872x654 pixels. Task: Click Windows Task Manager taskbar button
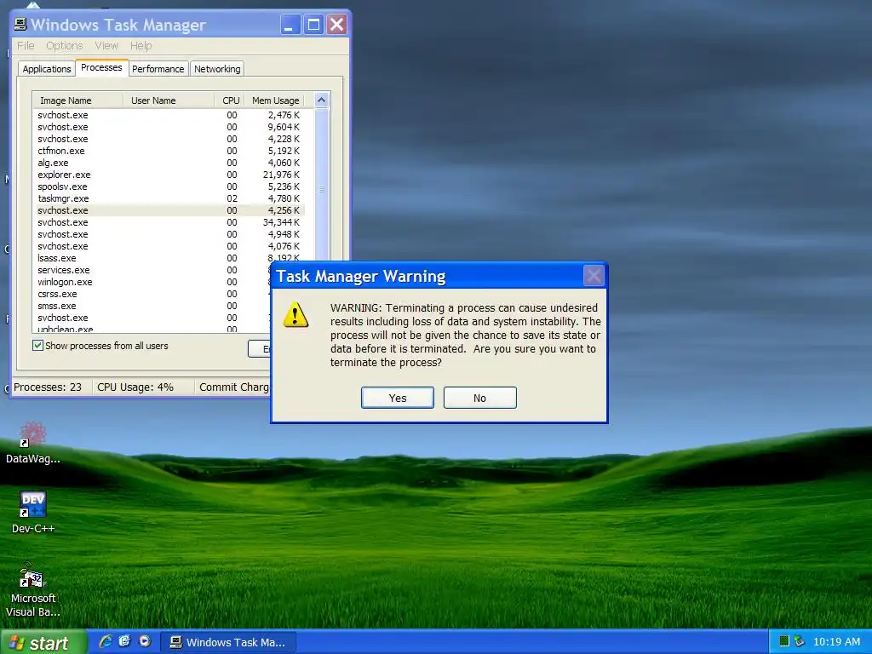click(228, 642)
